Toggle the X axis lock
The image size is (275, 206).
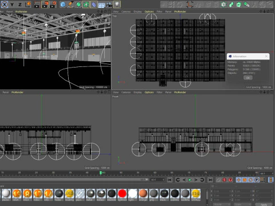click(x=5, y=5)
